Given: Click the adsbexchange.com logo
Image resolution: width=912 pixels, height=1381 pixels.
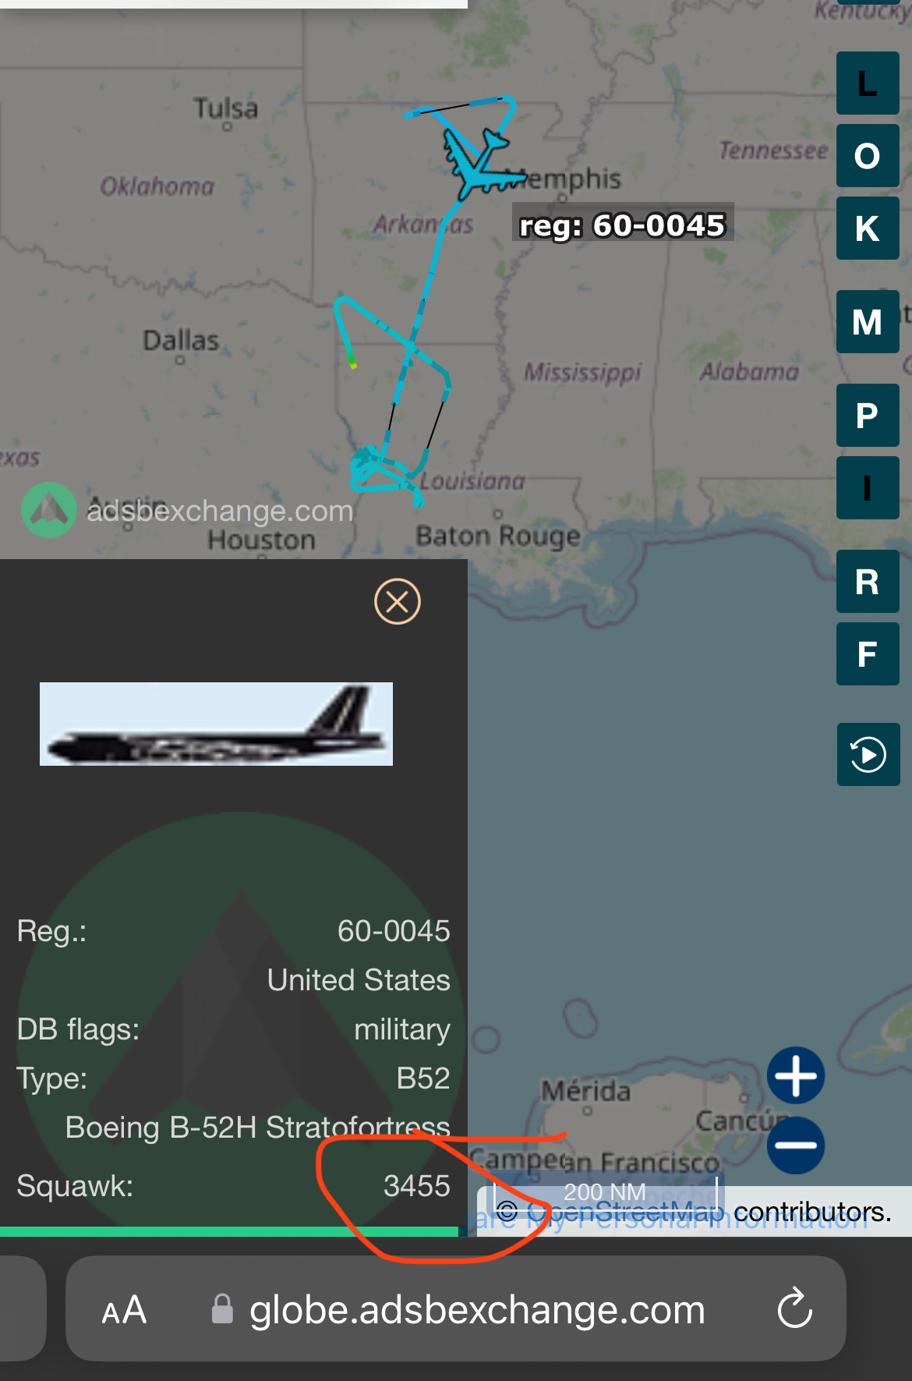Looking at the screenshot, I should tap(188, 511).
